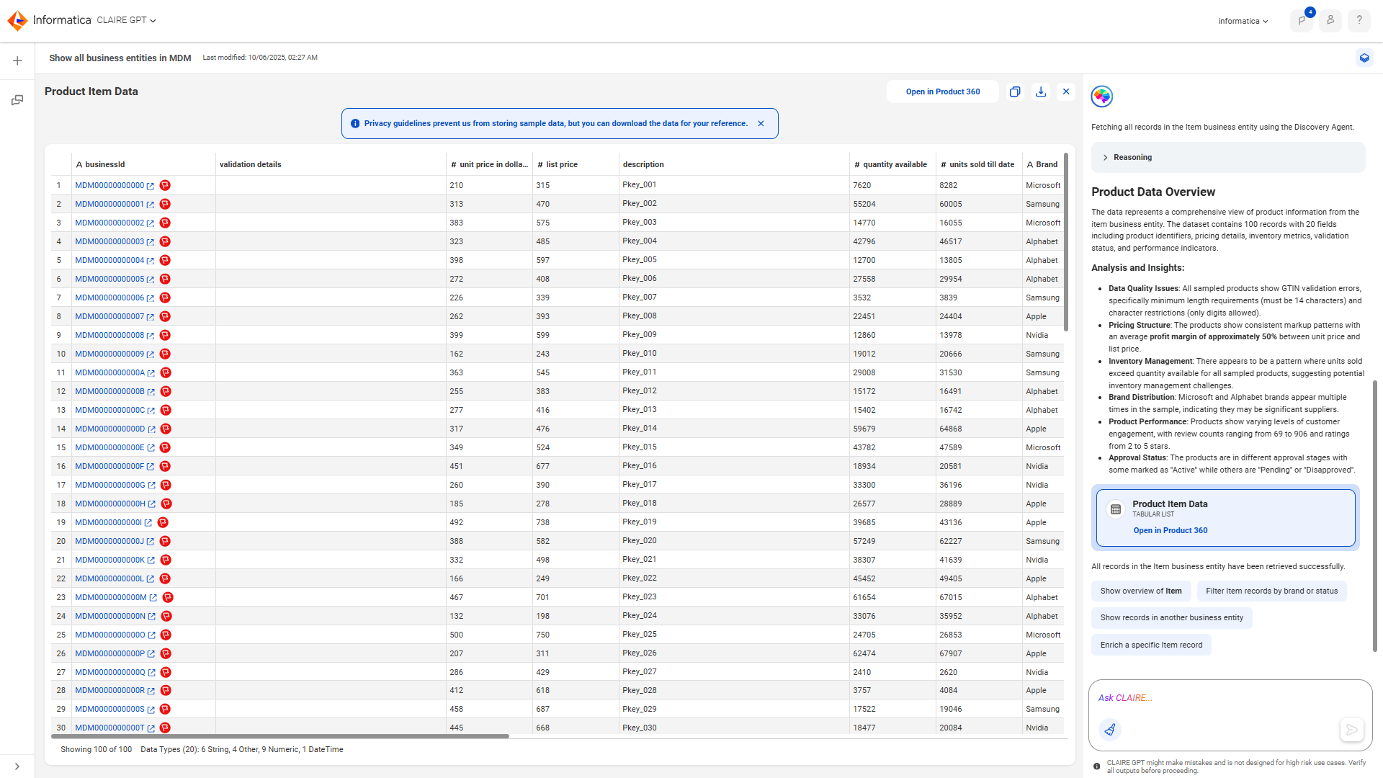Click red validation icon for MDM0000000004
Viewport: 1383px width, 778px height.
(x=165, y=260)
